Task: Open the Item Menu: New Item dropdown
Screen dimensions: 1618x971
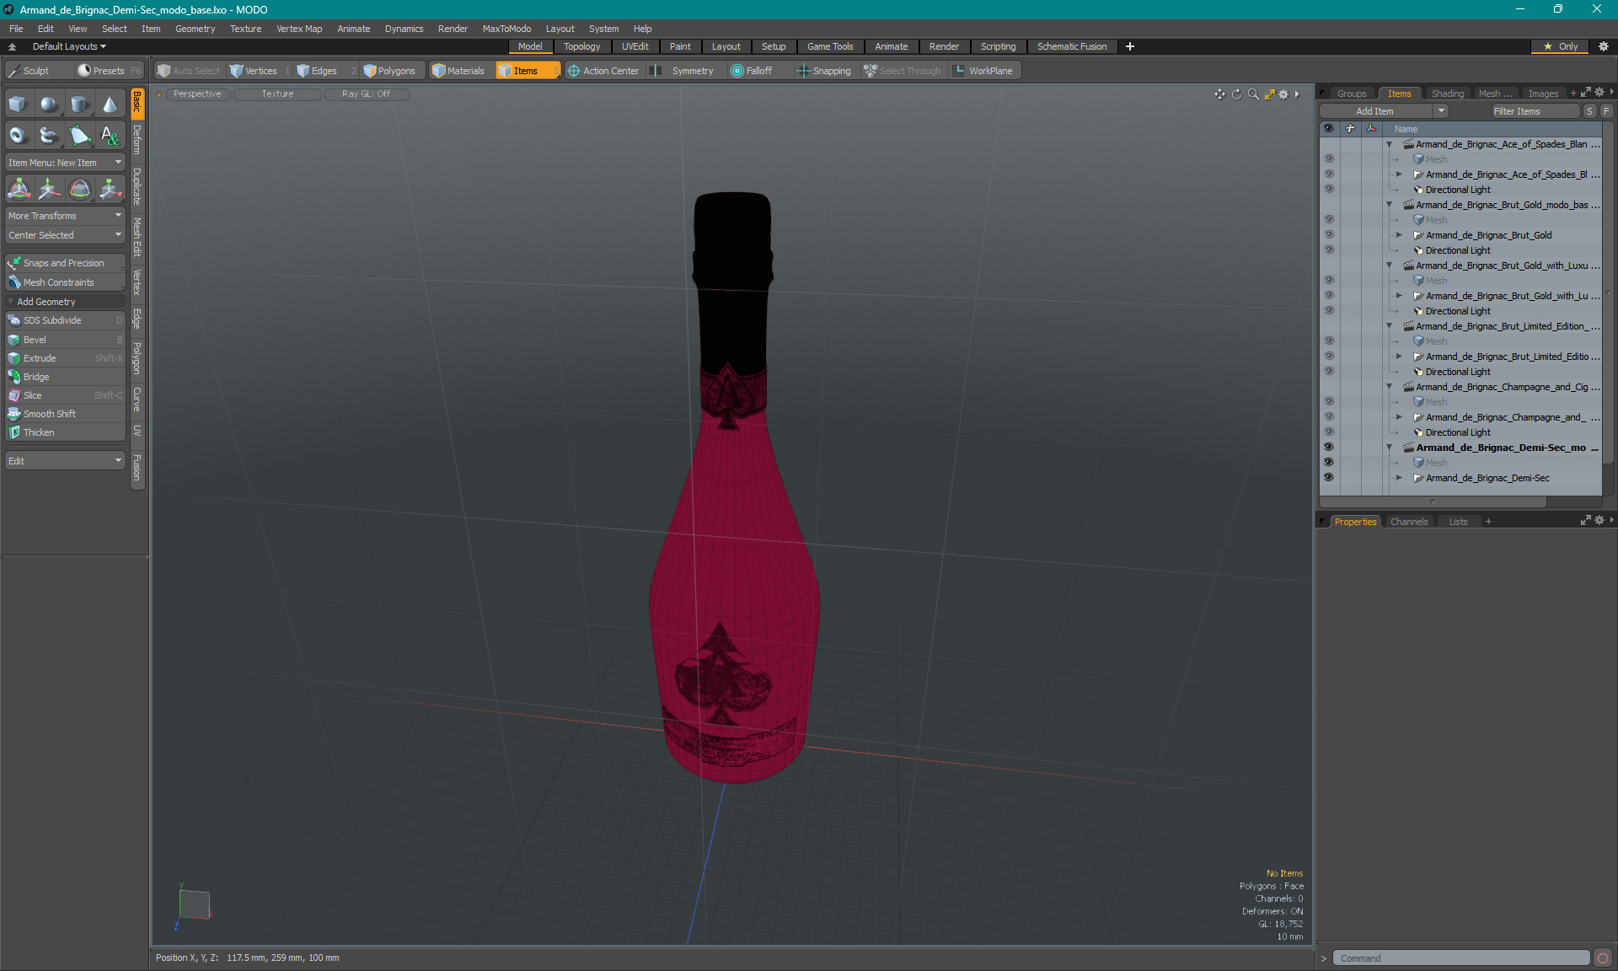Action: point(65,163)
